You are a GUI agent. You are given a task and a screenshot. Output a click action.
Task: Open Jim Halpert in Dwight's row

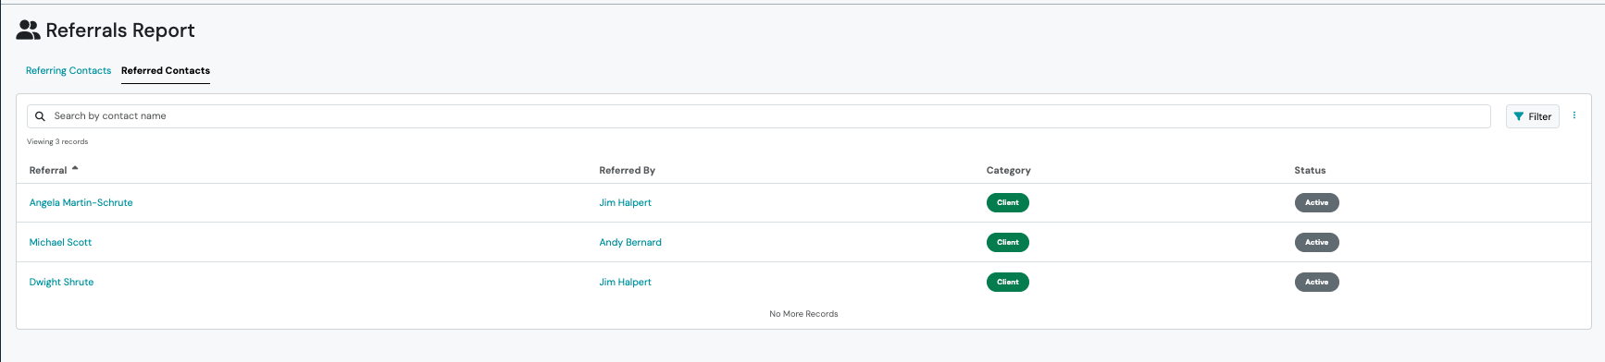(626, 282)
